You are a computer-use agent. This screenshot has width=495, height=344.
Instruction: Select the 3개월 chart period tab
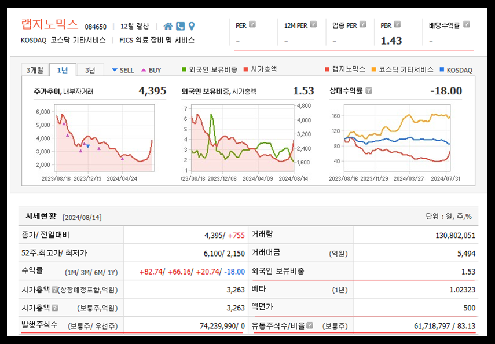click(x=35, y=70)
